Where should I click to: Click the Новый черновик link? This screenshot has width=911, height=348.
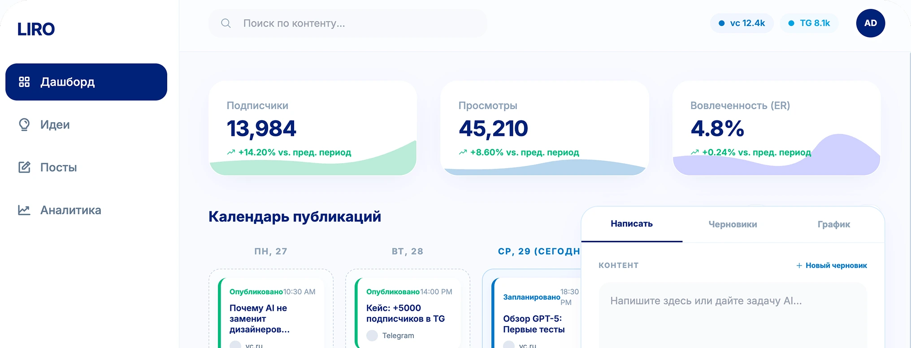coord(832,265)
